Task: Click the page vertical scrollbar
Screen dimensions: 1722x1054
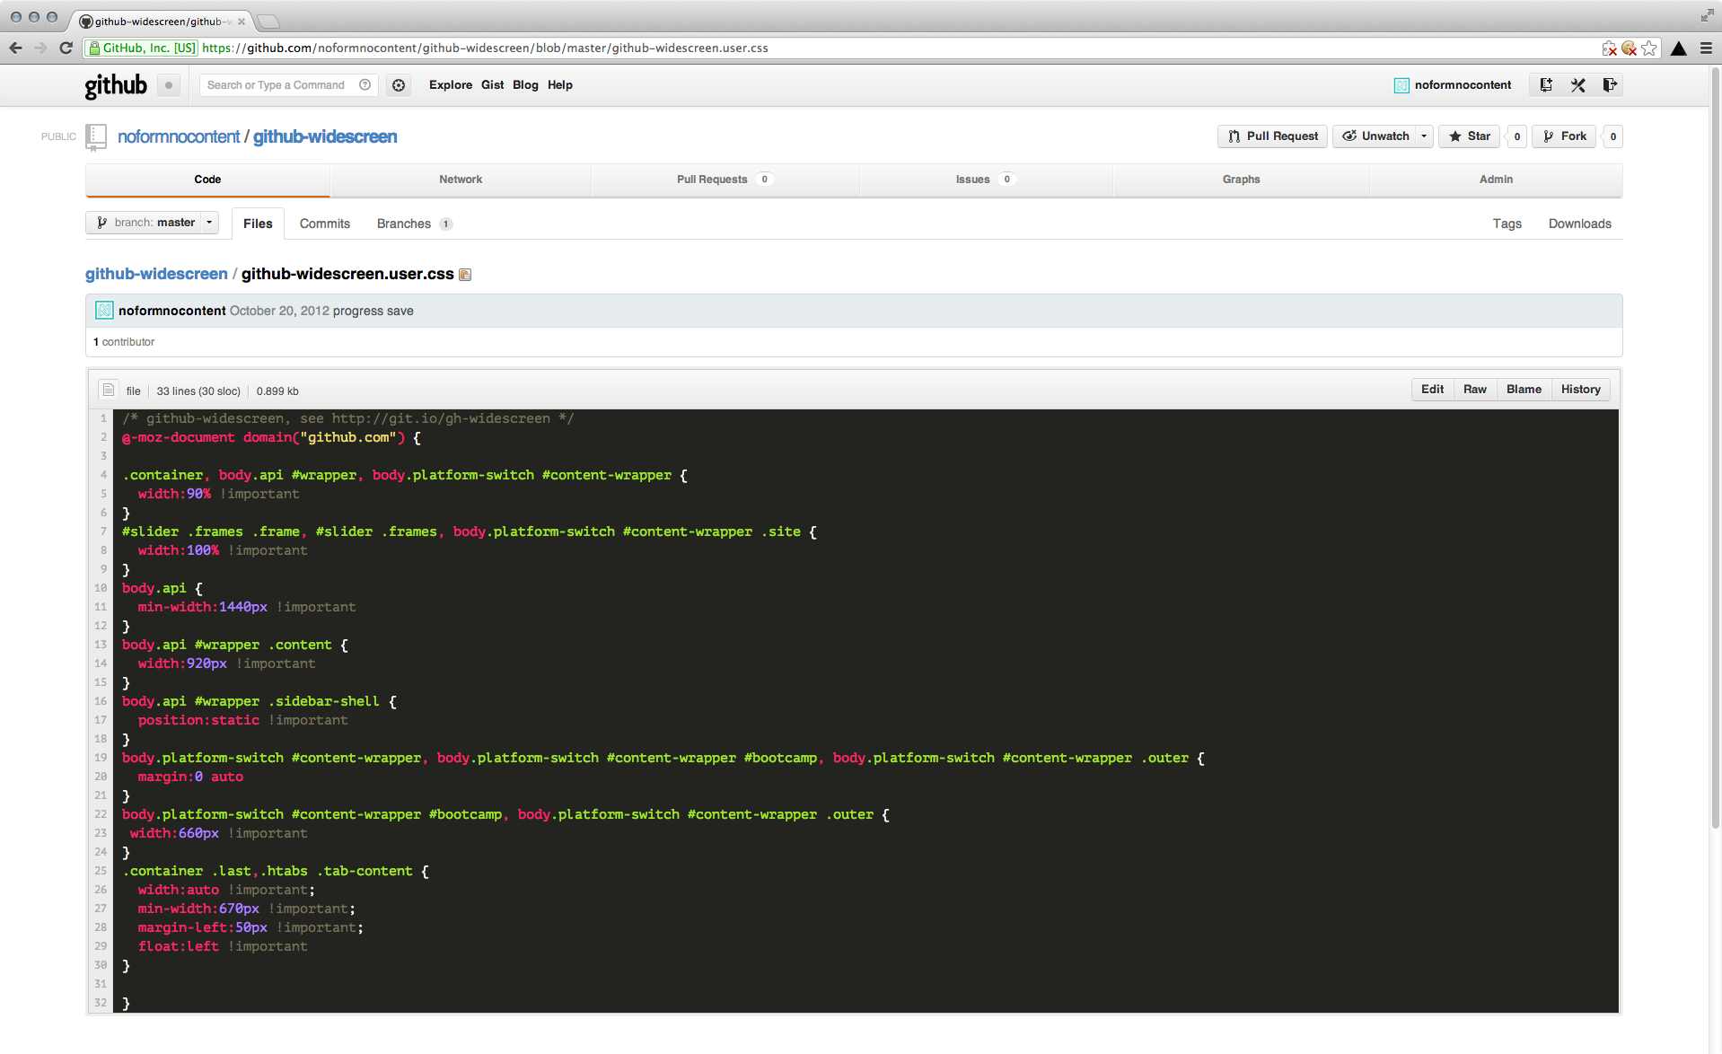Action: [x=1715, y=449]
